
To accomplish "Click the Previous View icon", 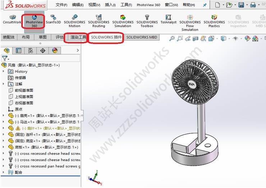I will tap(187, 39).
